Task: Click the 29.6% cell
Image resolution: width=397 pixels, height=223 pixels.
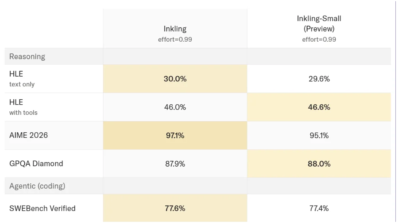Action: [x=319, y=79]
